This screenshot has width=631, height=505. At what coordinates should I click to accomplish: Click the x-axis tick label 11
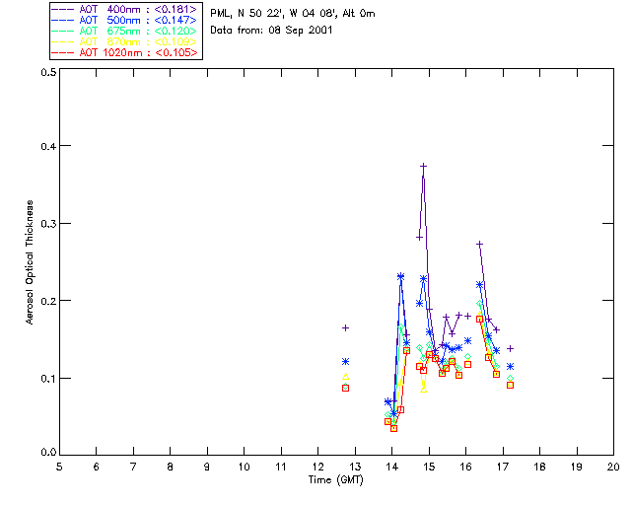pyautogui.click(x=281, y=467)
